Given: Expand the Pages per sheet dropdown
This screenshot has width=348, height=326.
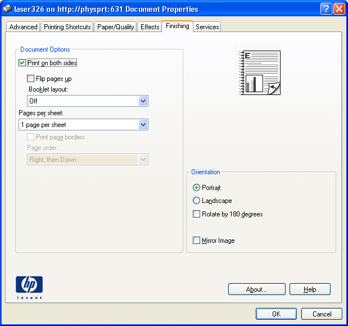Looking at the screenshot, I should pos(143,125).
